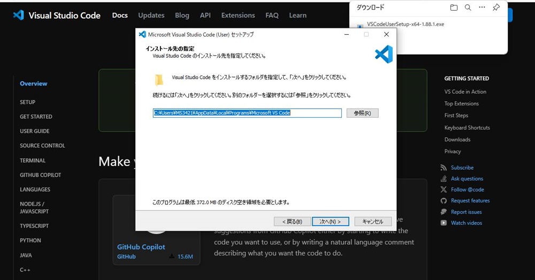535x280 pixels.
Task: Open VSCodeUserSetup-x64-1.88.1.exe download
Action: coord(406,24)
